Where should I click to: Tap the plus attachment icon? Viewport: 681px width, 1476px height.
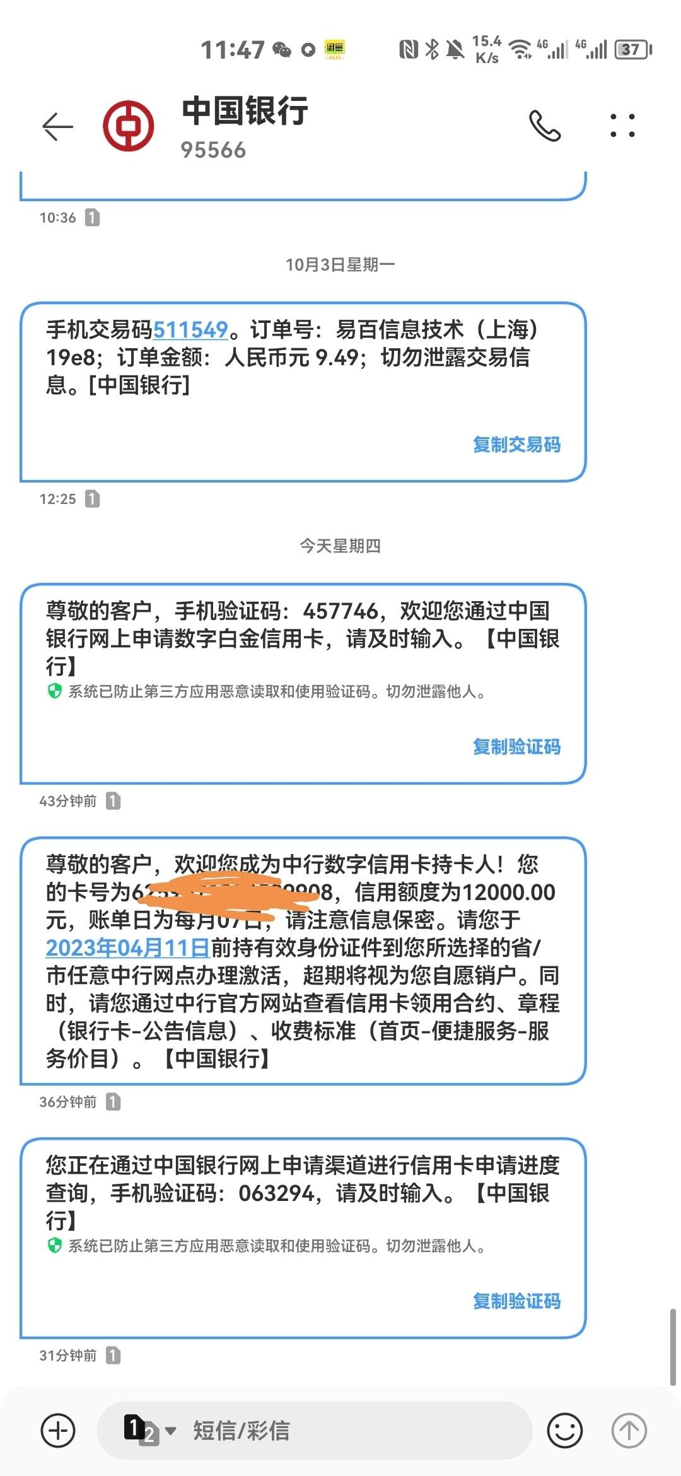point(58,1431)
